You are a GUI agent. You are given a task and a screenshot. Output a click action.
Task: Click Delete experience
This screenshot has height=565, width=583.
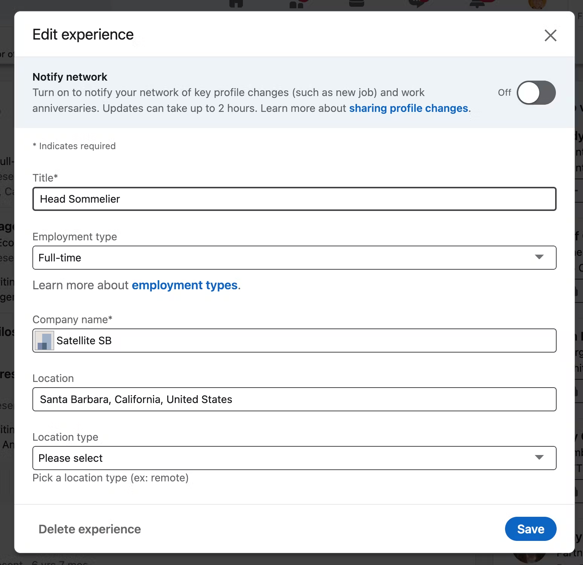coord(89,529)
